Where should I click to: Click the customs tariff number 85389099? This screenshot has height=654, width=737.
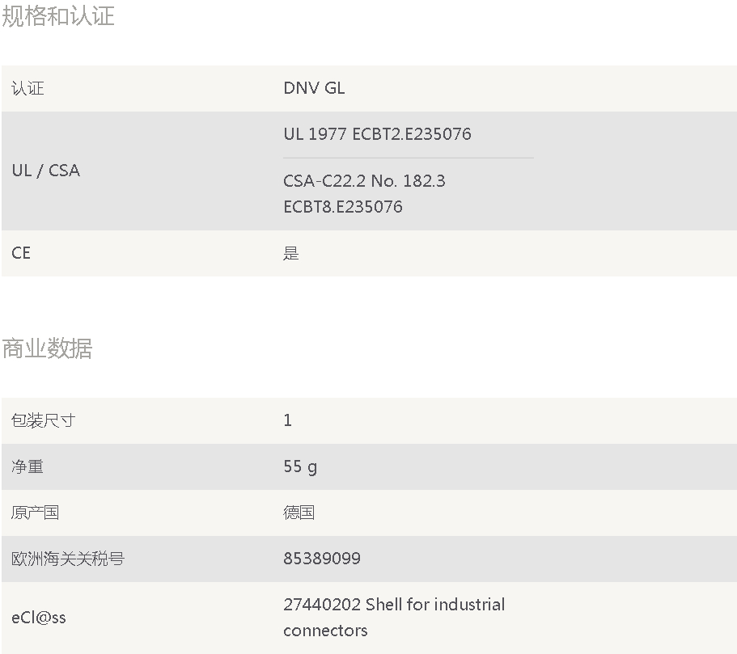(x=322, y=559)
